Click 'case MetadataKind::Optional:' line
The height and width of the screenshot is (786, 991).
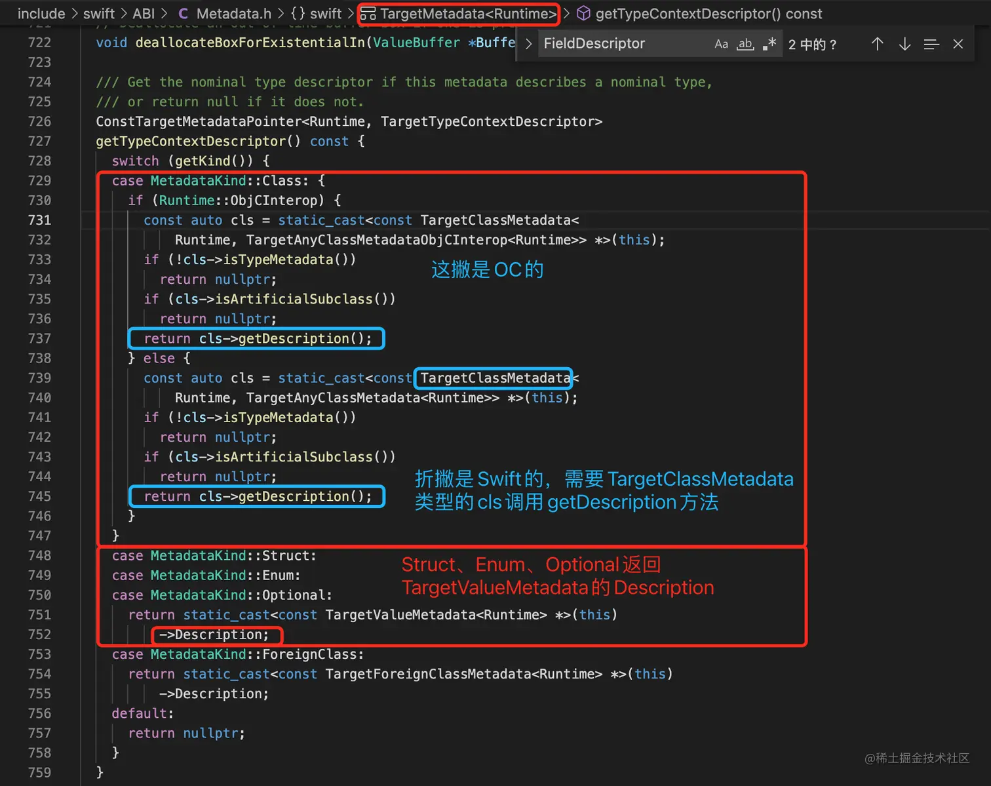click(x=222, y=595)
